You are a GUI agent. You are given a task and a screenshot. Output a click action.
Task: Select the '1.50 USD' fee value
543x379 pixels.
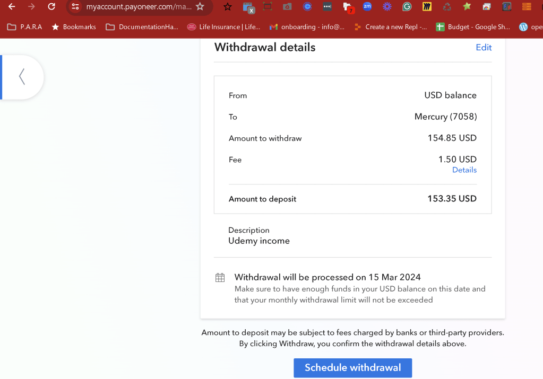458,159
